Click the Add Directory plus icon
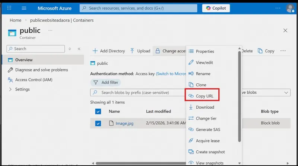 [95, 51]
